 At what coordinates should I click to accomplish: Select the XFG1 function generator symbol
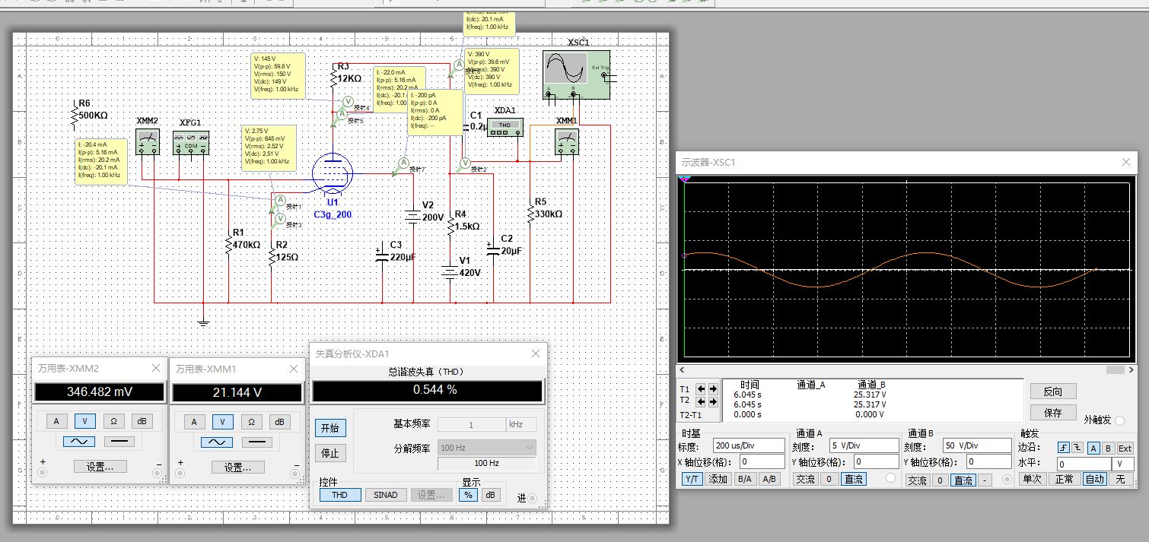[x=190, y=142]
